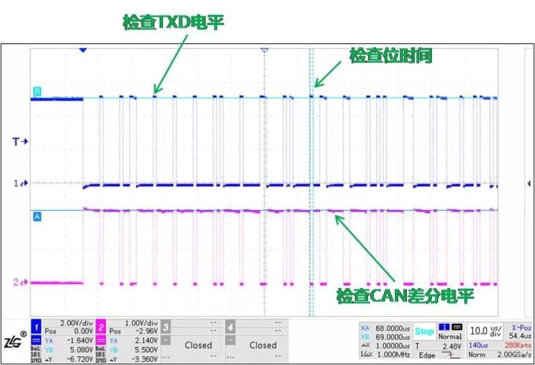
Task: Click the Normal trigger mode label
Action: pyautogui.click(x=450, y=337)
